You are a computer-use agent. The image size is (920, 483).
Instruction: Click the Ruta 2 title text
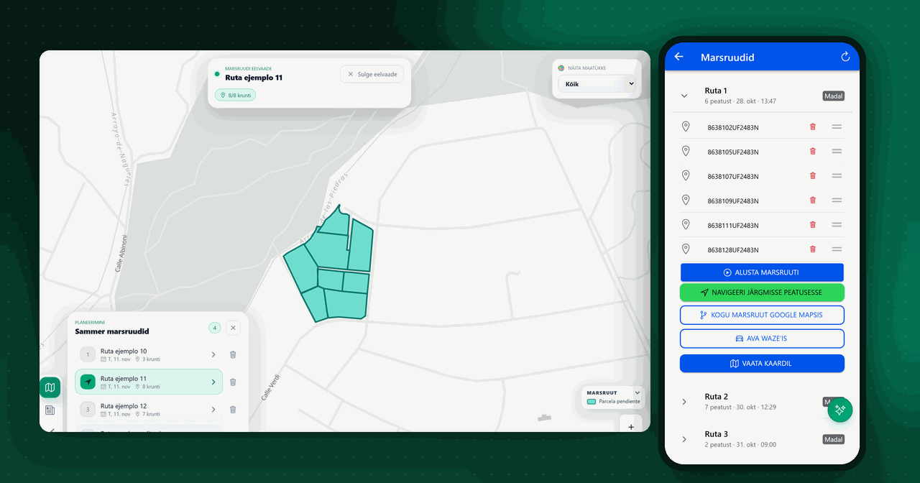[716, 397]
